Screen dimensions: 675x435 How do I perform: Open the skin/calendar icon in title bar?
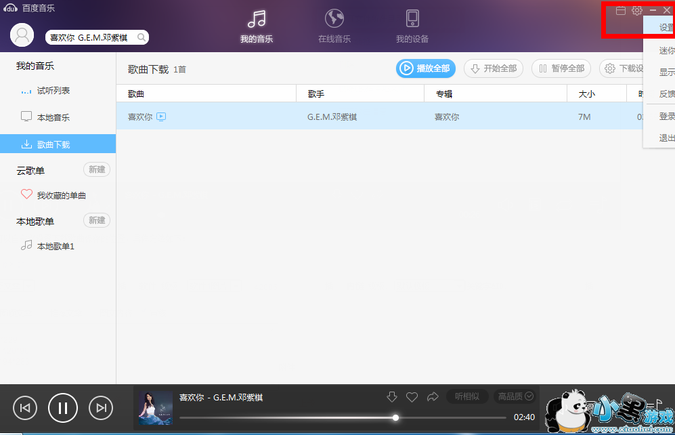click(621, 10)
